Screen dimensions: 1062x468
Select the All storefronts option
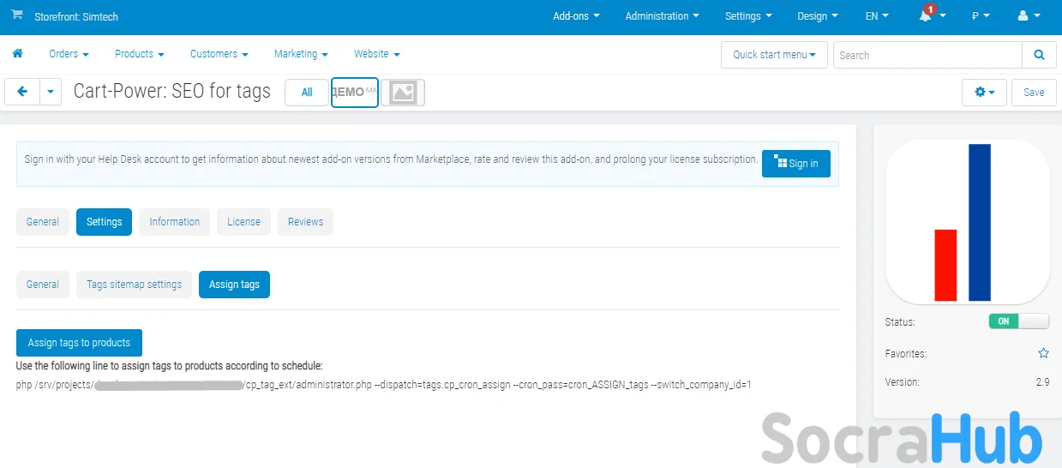(307, 93)
